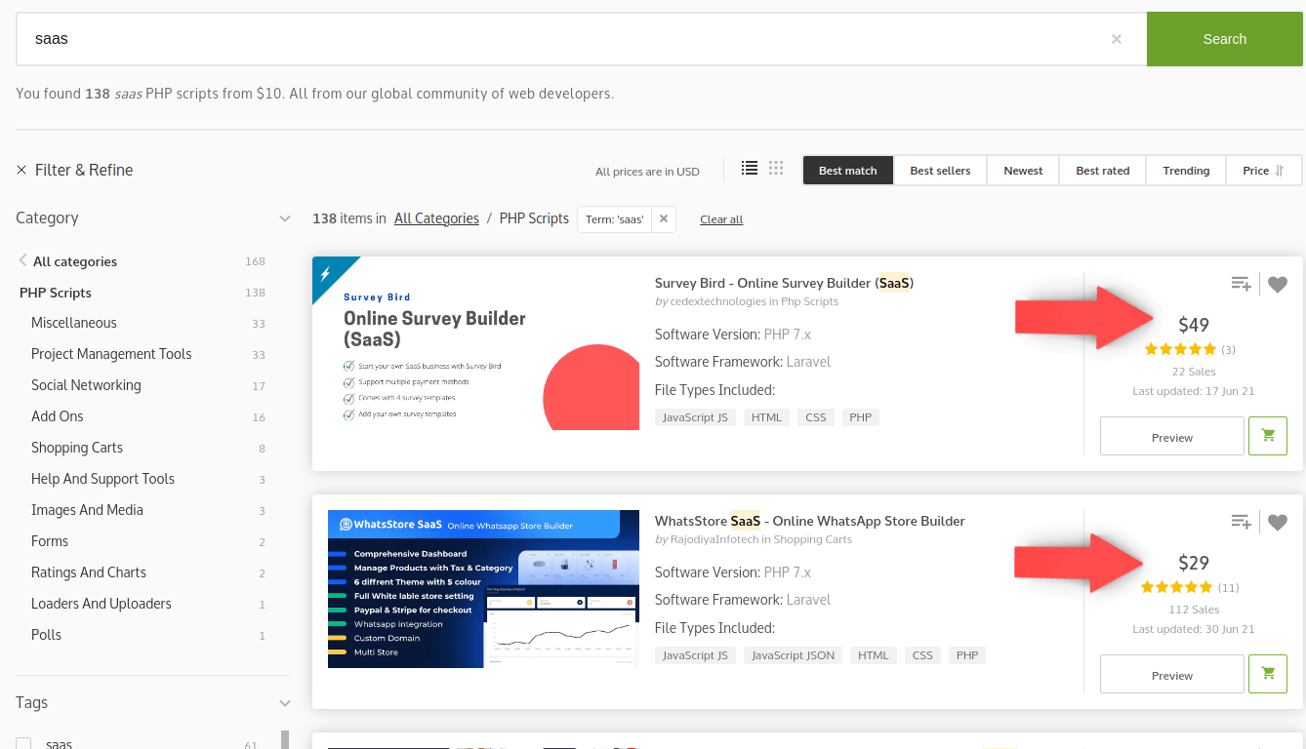Filter by Help And Support Tools category
This screenshot has height=749, width=1306.
tap(102, 479)
